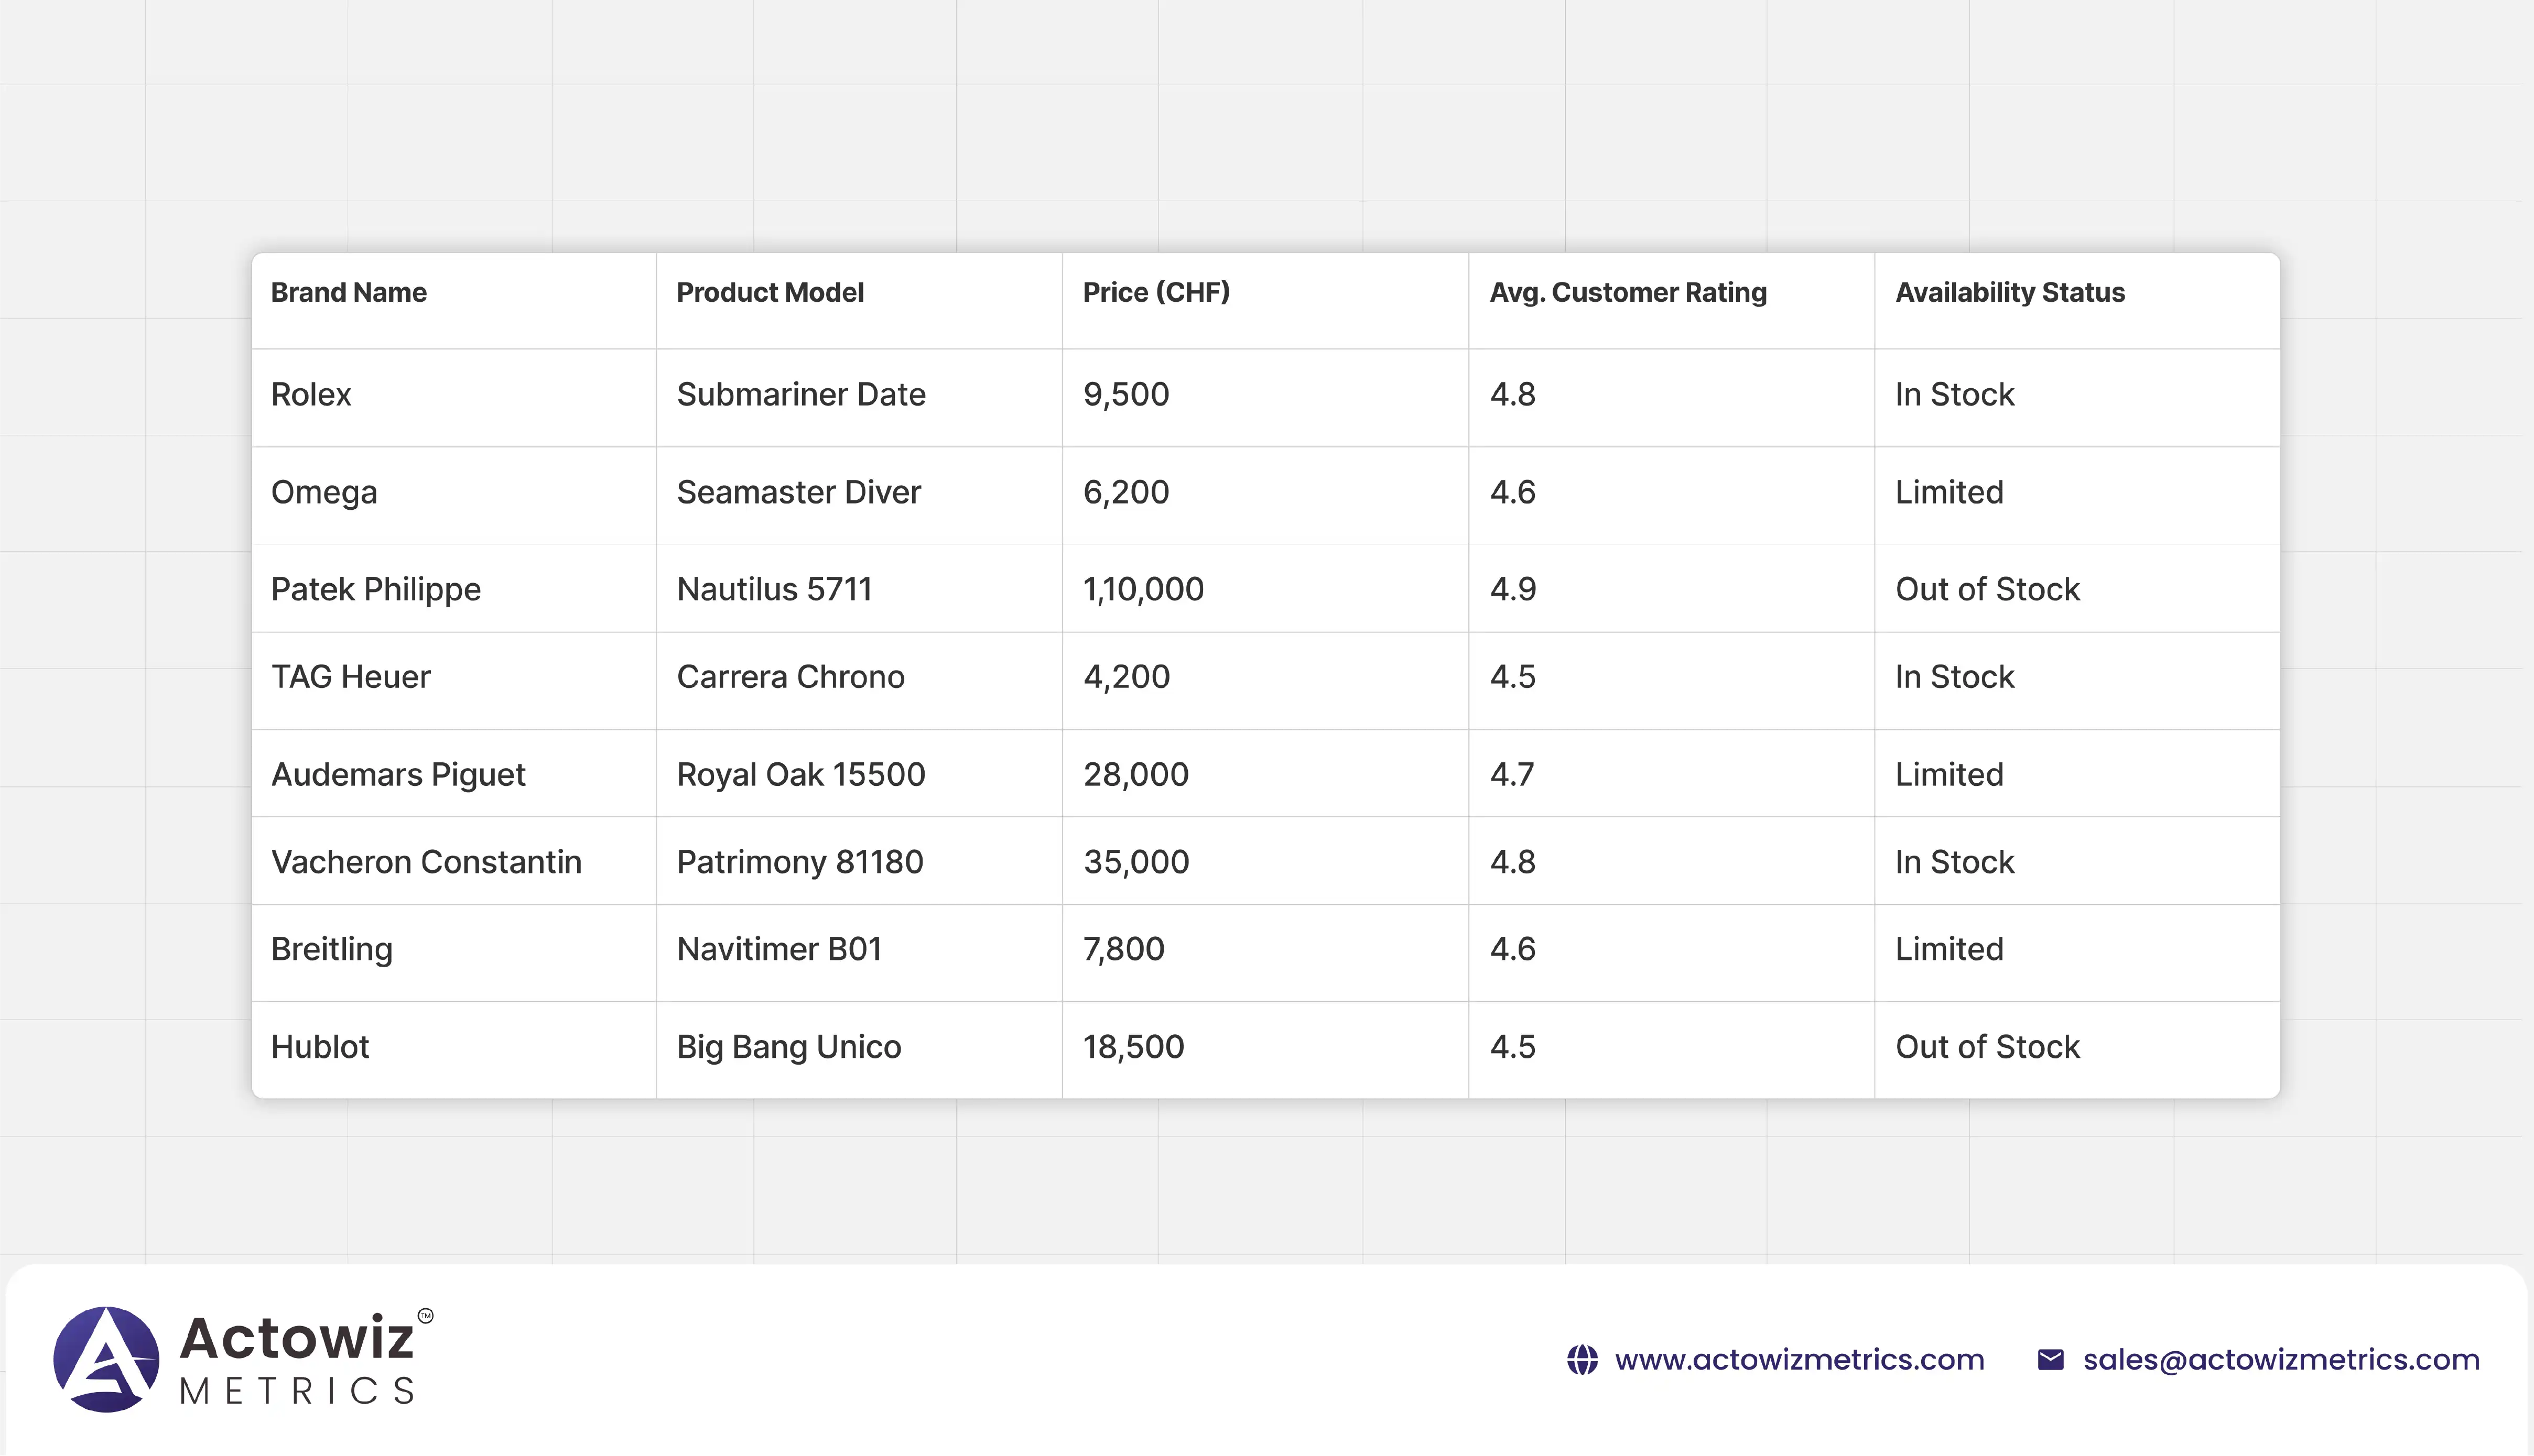Click the Nautilus 5711 model cell
Viewport: 2534px width, 1456px height.
point(773,589)
